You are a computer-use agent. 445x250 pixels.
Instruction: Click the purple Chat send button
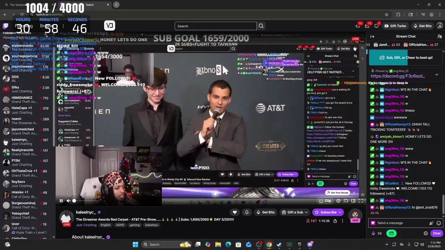coord(437,233)
